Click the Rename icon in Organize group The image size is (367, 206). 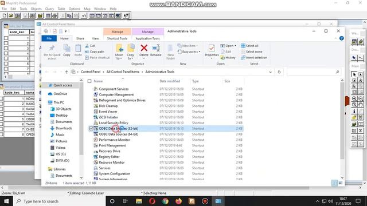click(156, 48)
